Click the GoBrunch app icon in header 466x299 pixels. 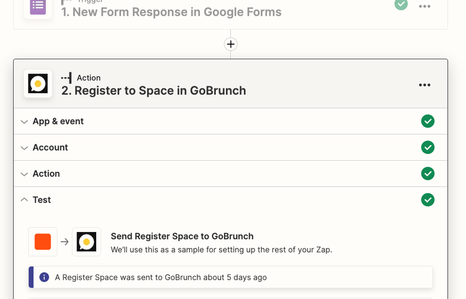pyautogui.click(x=38, y=84)
